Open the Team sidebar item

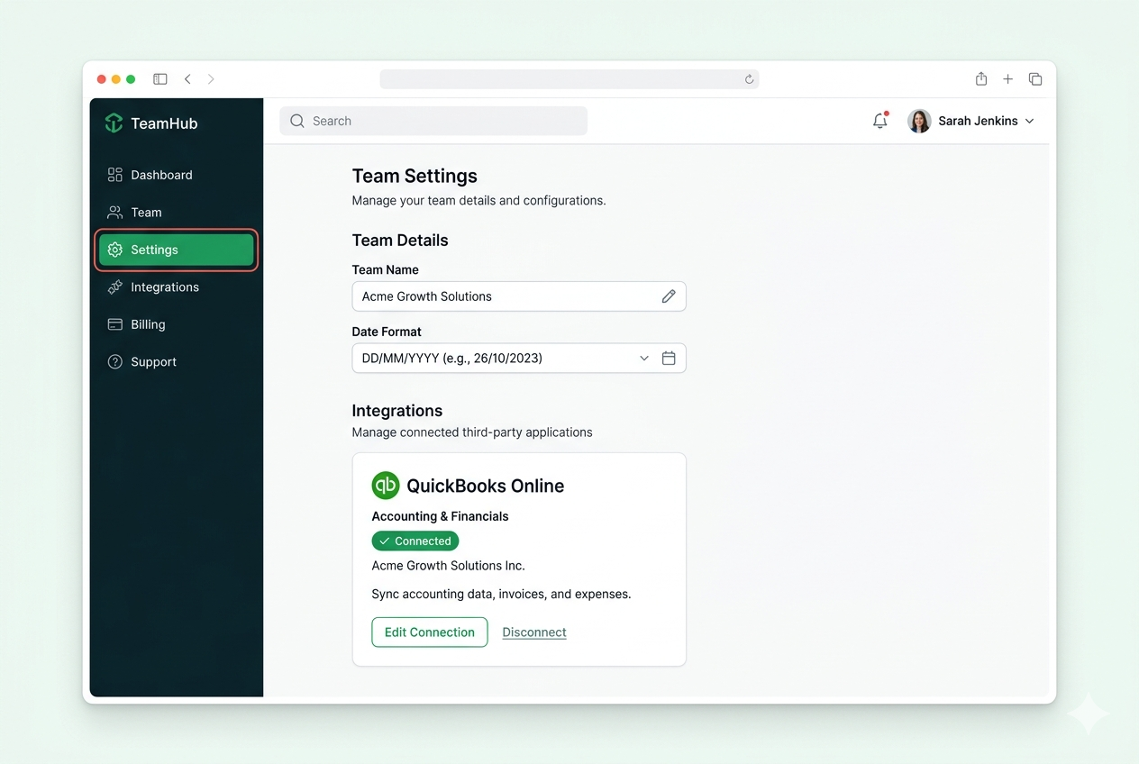[177, 213]
